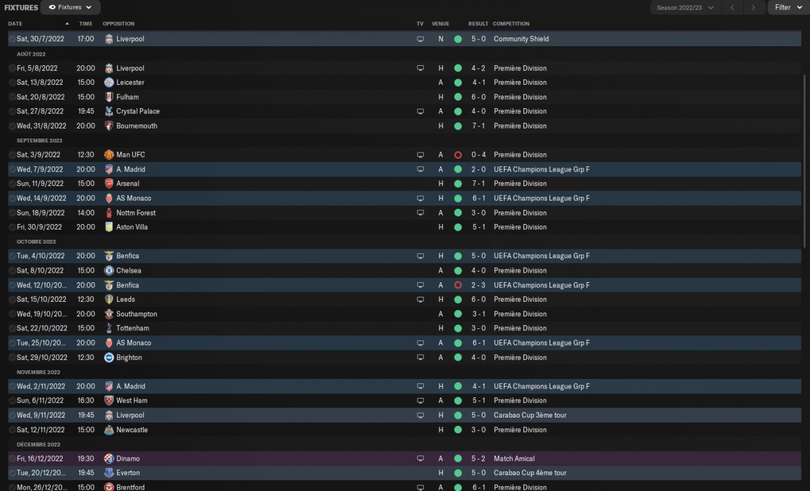This screenshot has width=810, height=491.
Task: Open the Carabao Cup 3ème tour link
Action: pyautogui.click(x=530, y=415)
